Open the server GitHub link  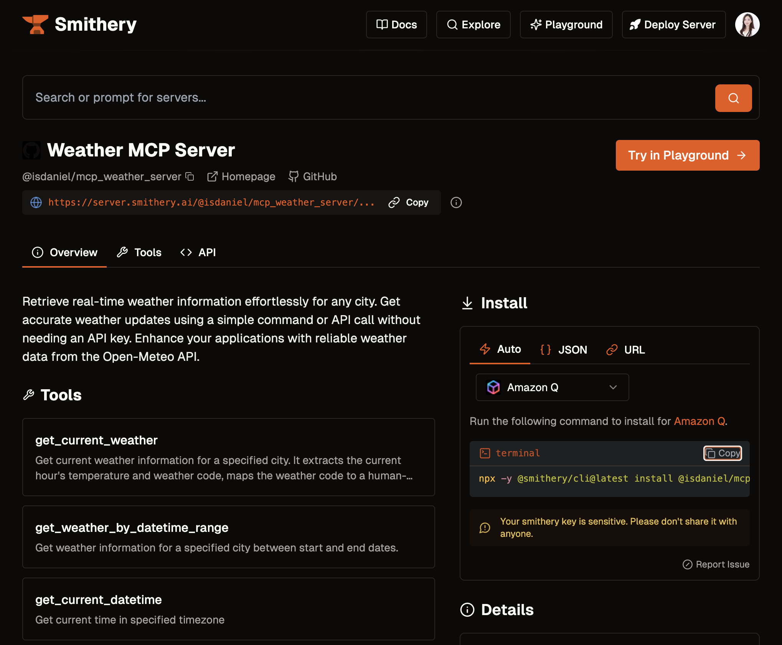(x=313, y=176)
